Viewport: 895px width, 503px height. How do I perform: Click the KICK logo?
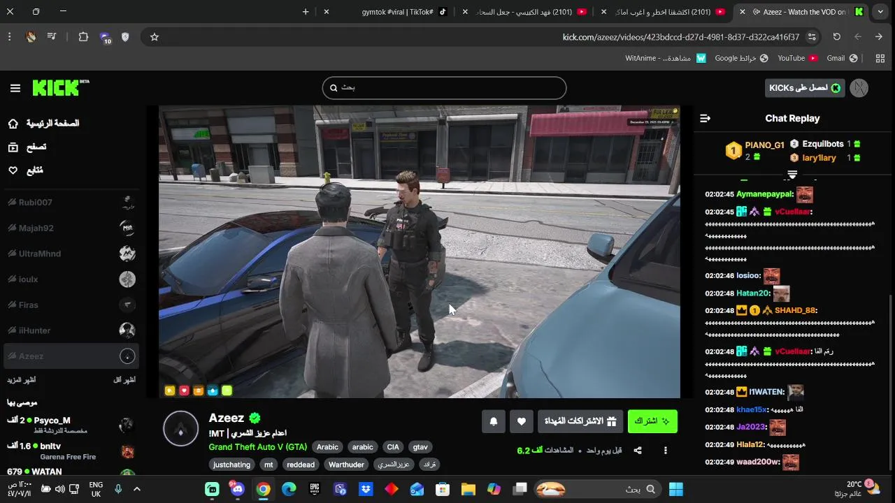click(60, 88)
